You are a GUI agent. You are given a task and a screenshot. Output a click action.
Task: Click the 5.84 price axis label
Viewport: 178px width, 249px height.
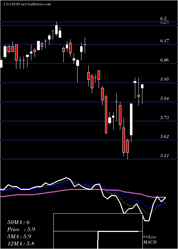(164, 98)
